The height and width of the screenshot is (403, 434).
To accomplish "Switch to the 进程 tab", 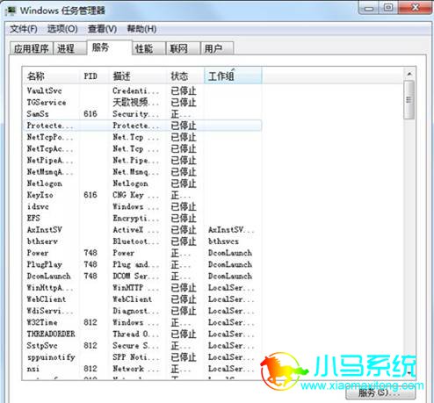I will (69, 48).
